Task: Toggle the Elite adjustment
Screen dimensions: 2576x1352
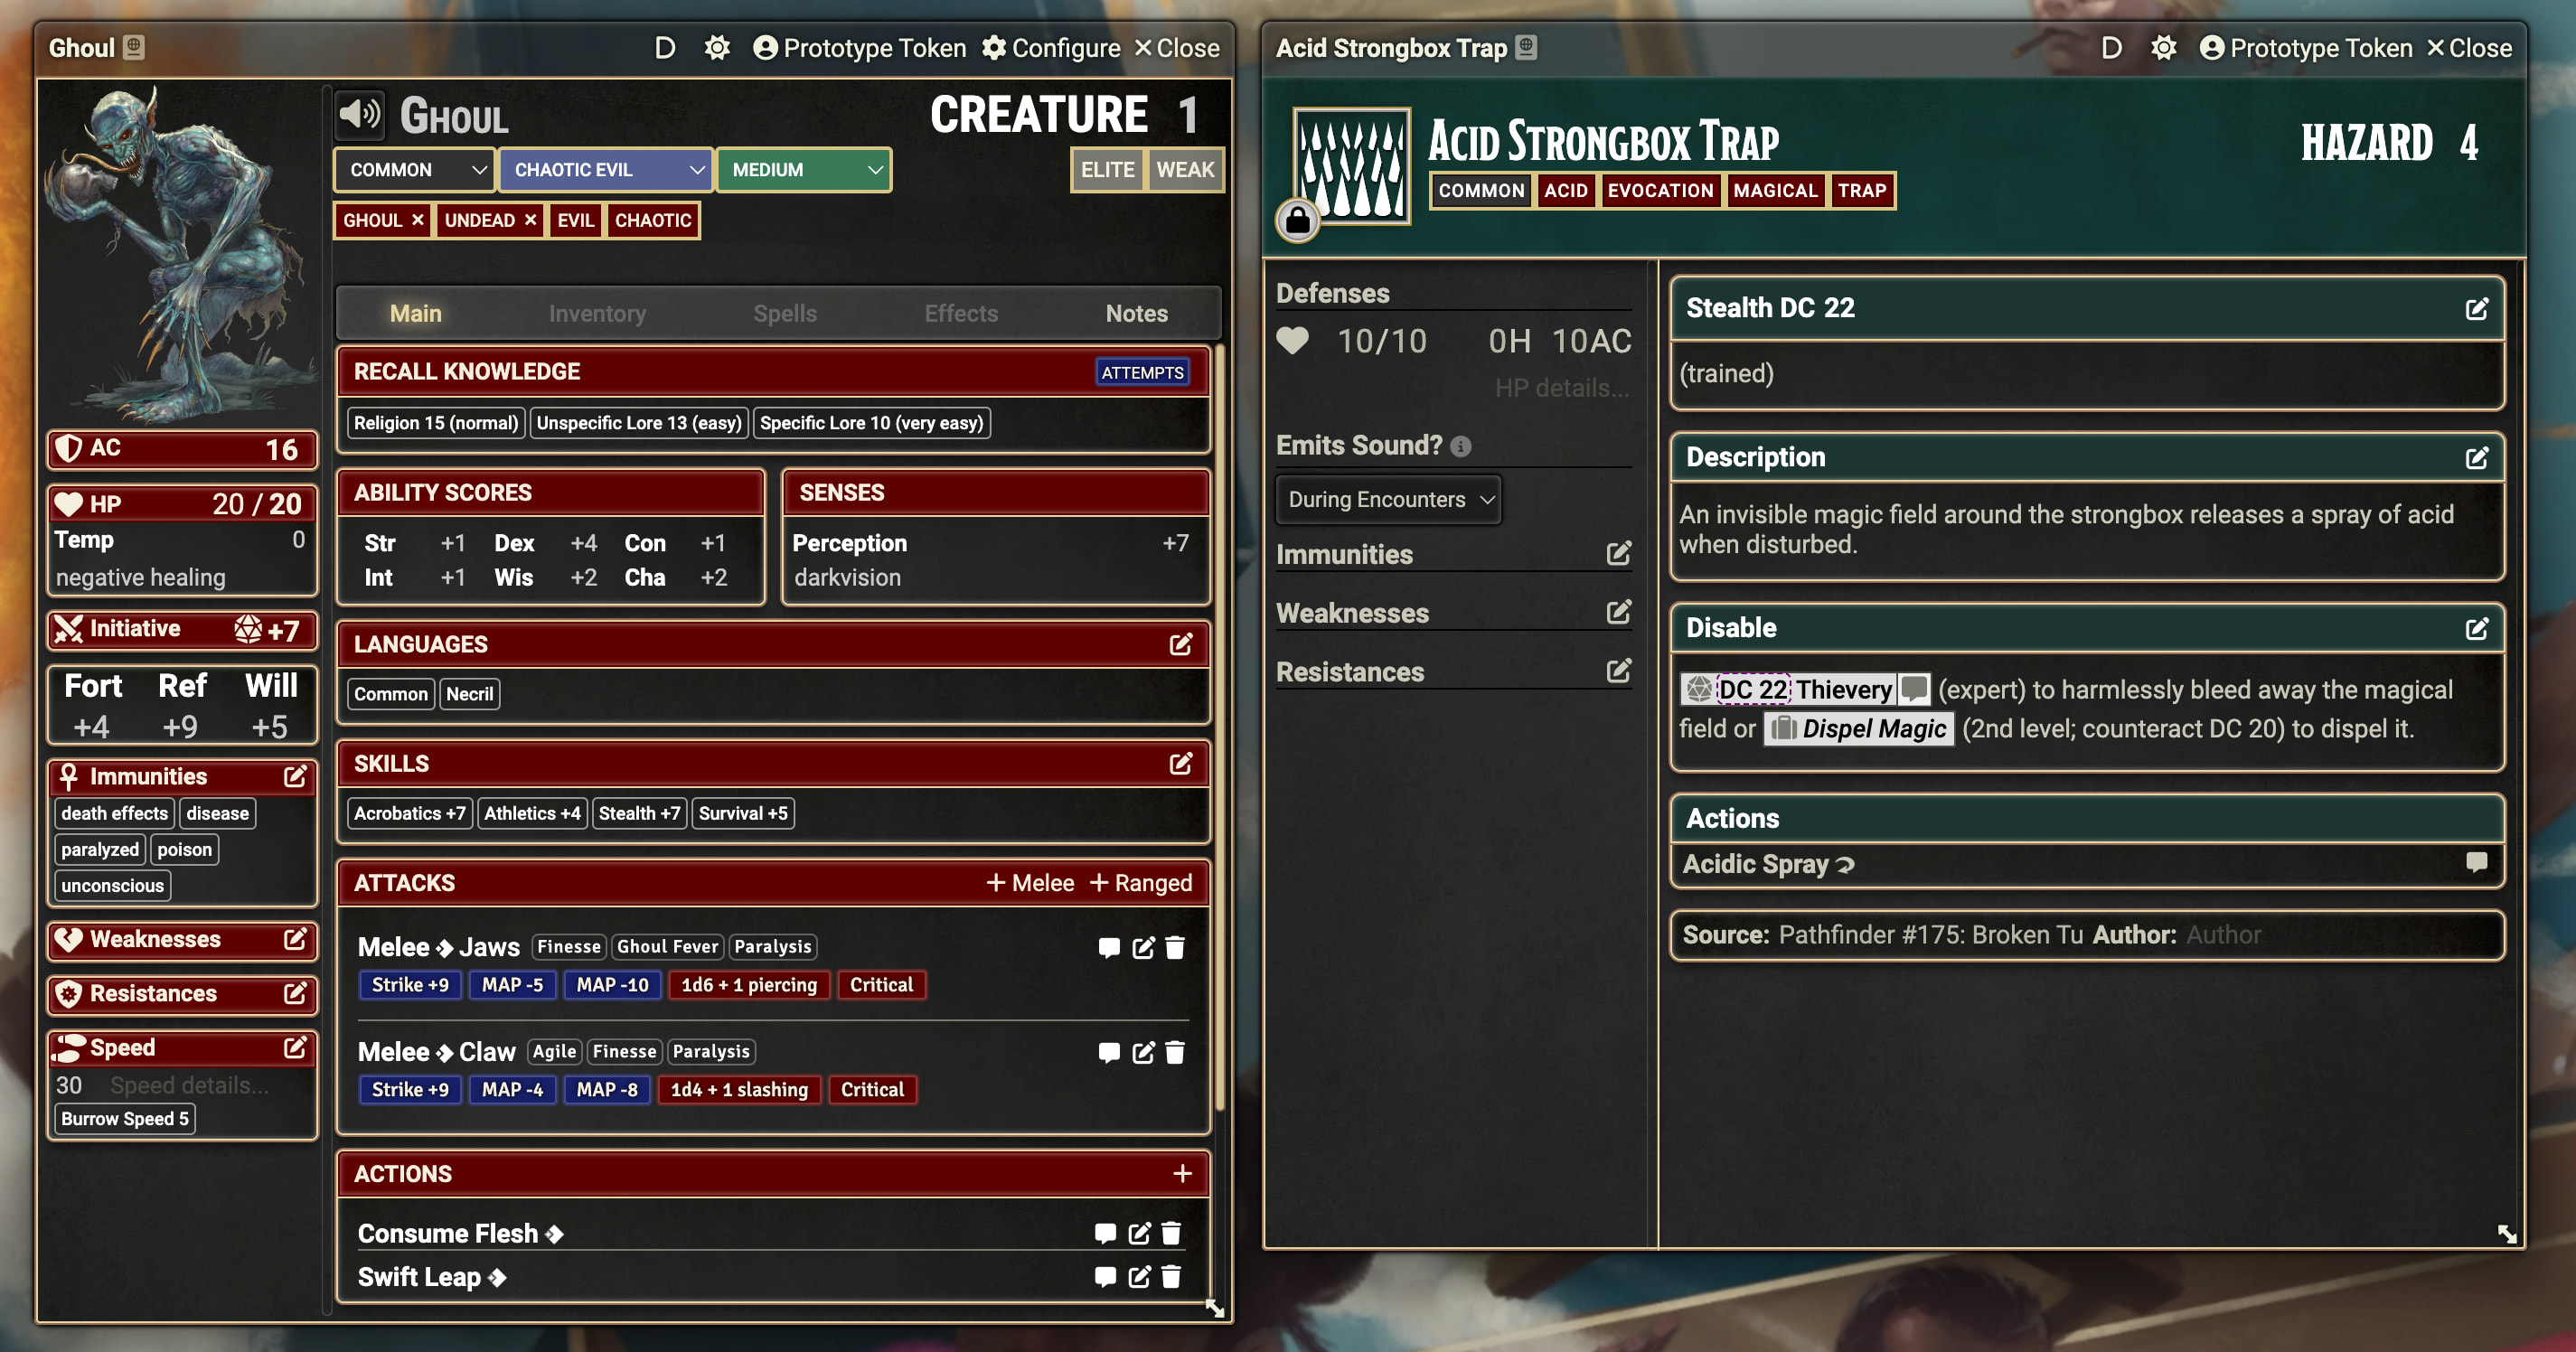Action: tap(1107, 170)
